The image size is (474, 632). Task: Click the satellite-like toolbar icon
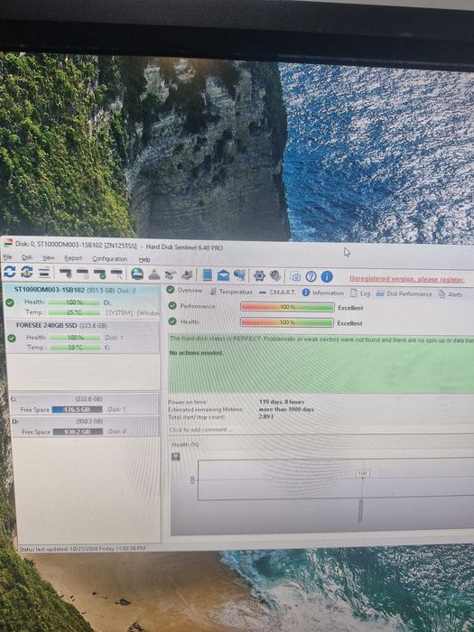tap(170, 275)
